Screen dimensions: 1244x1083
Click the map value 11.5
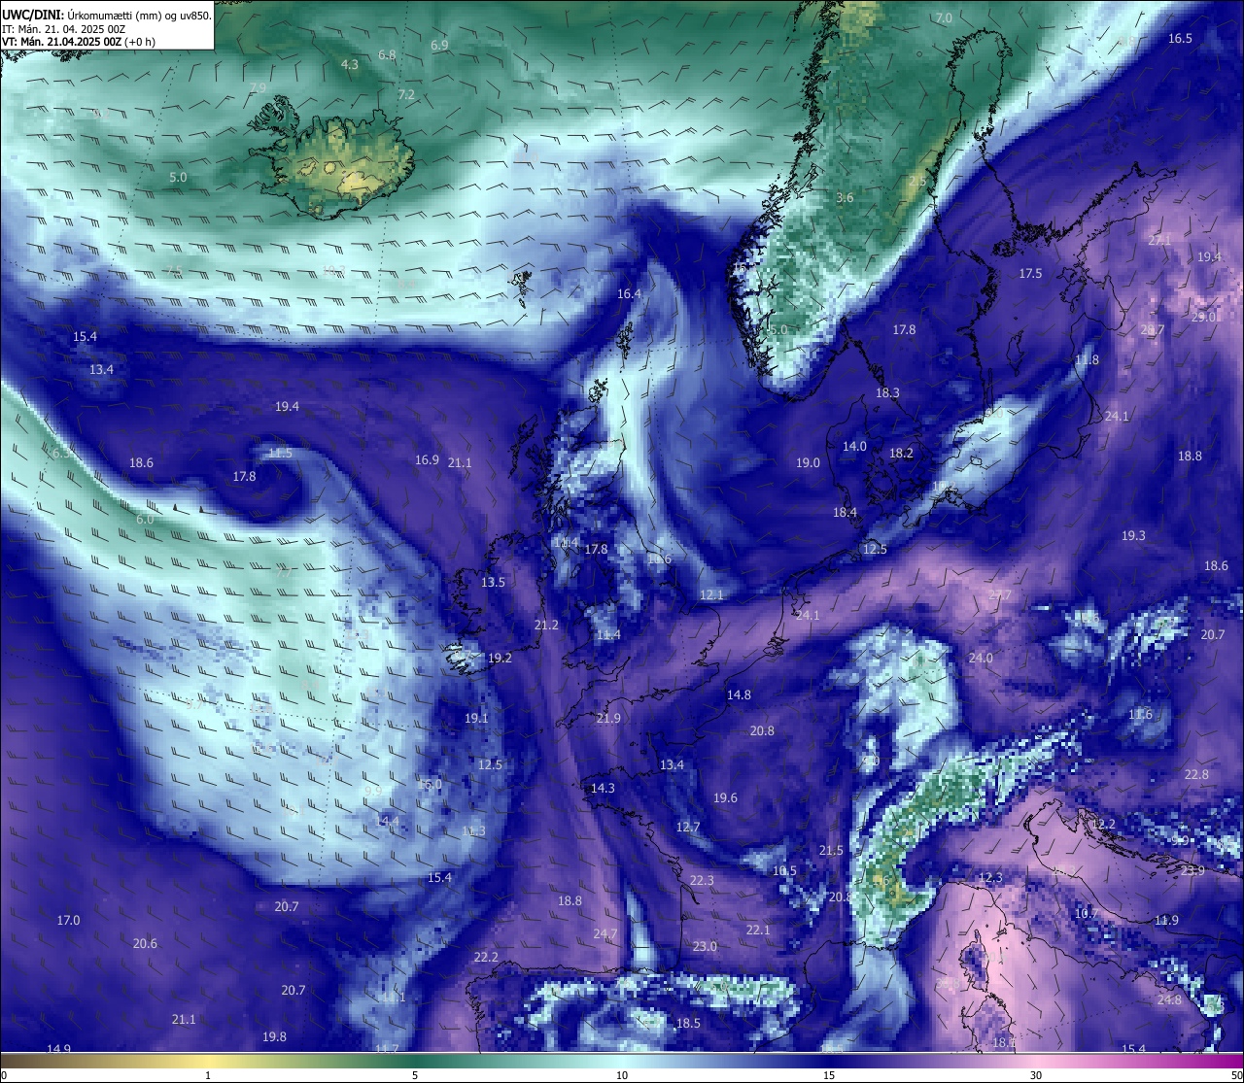(x=280, y=453)
